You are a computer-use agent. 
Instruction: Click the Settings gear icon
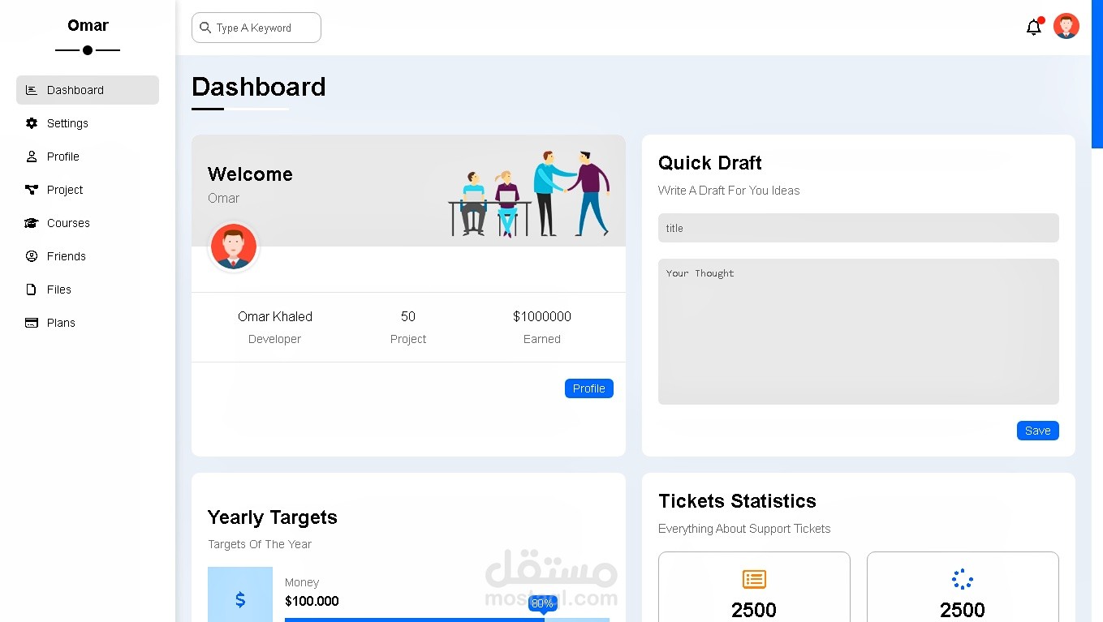point(30,122)
